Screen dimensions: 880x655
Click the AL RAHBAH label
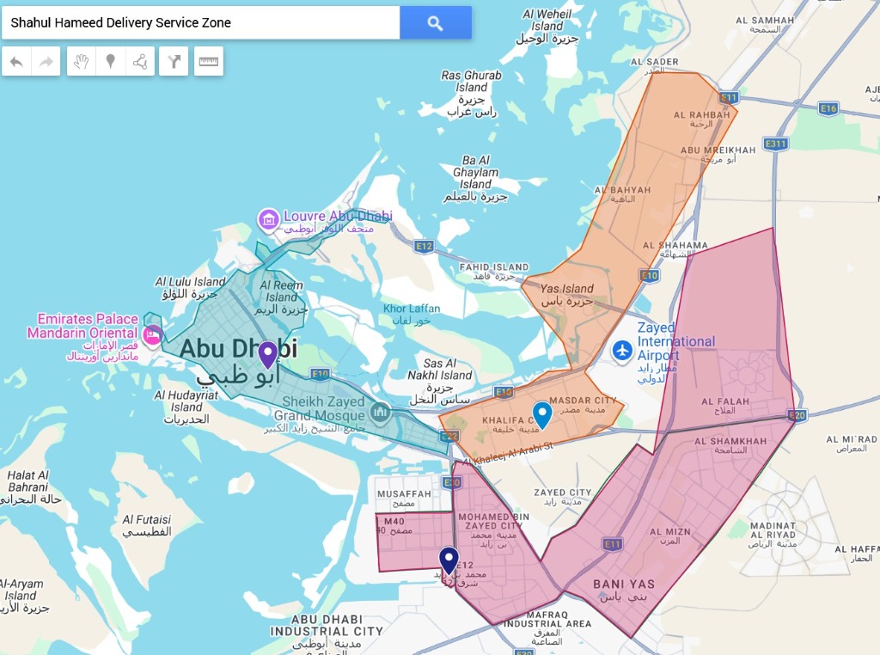click(x=701, y=115)
